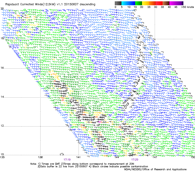195x171 pixels.
Task: Click the purple time stamp '17:19'
Action: tap(67, 160)
